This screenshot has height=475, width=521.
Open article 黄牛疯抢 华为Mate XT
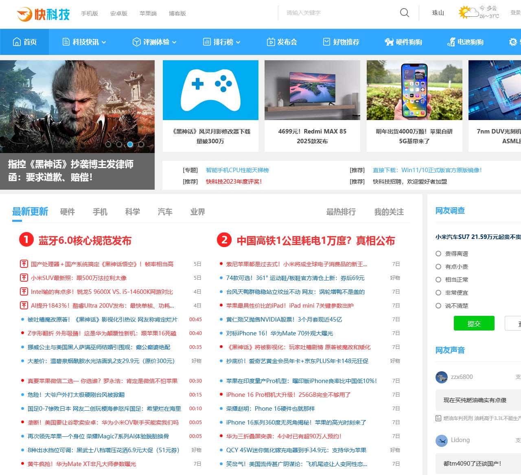[82, 464]
